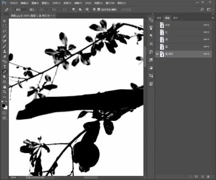
Task: Open the Channels panel options menu
Action: 213,18
